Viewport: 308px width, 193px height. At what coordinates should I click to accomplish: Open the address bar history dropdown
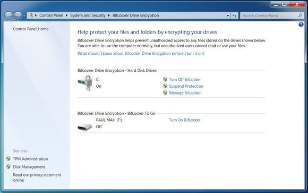(228, 15)
